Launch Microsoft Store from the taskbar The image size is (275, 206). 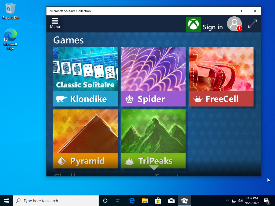tap(158, 201)
